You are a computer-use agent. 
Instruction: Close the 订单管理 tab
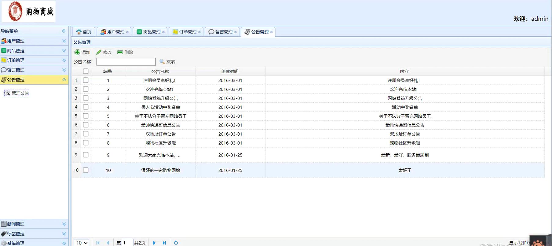[199, 32]
